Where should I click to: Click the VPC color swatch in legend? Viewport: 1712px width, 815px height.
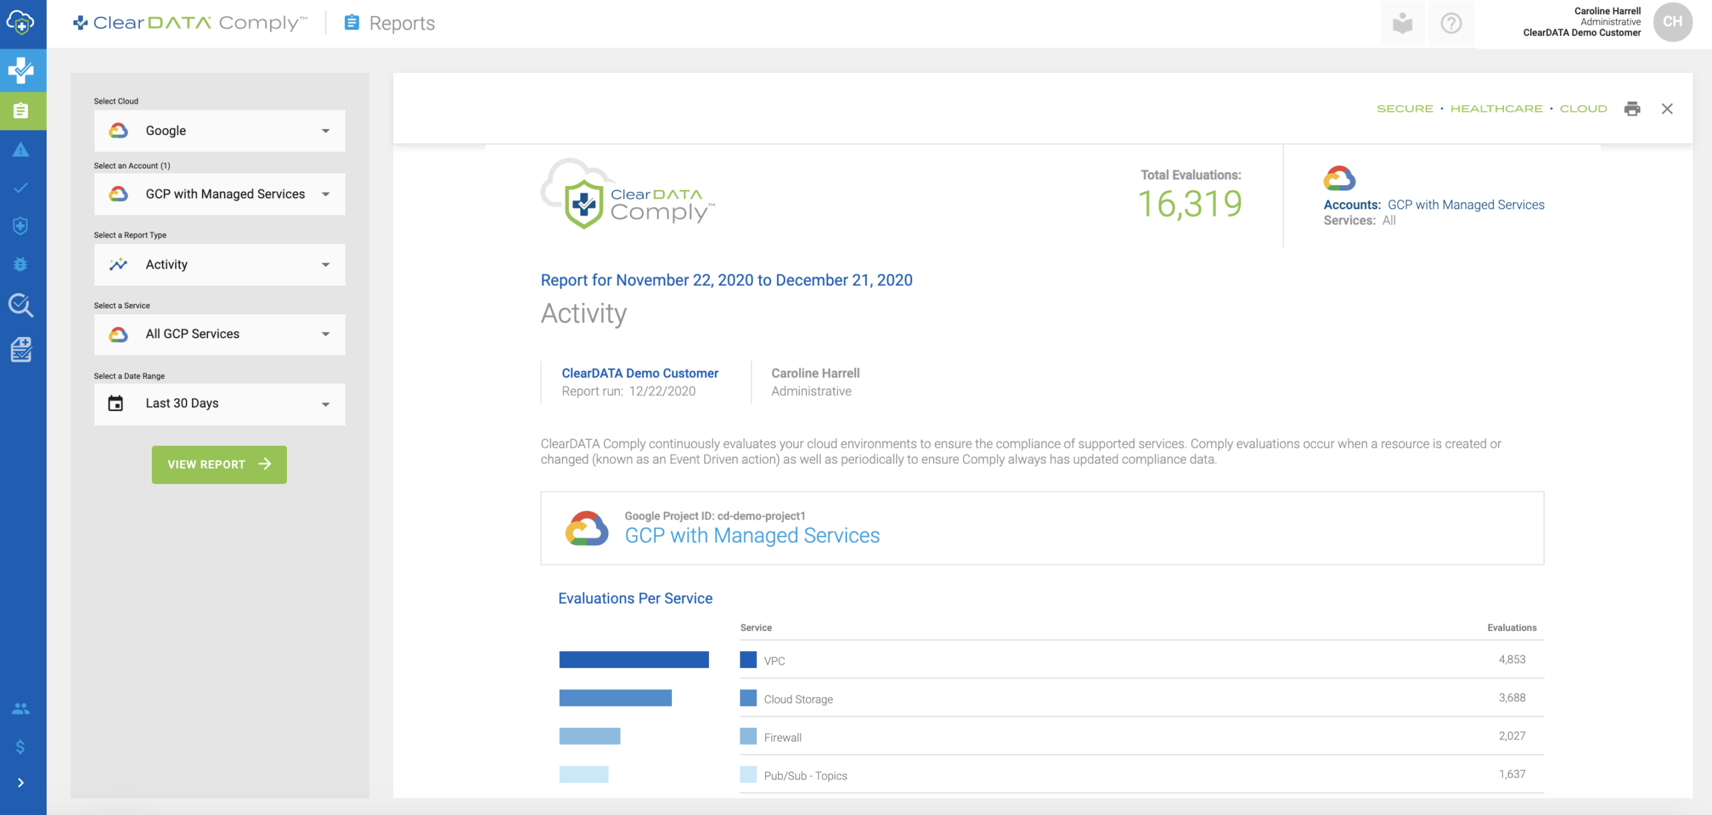(748, 660)
